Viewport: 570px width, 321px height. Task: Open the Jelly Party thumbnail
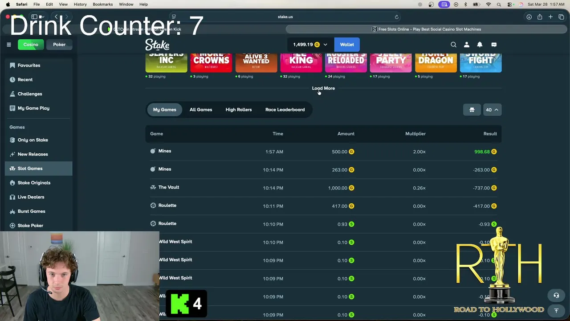coord(391,62)
